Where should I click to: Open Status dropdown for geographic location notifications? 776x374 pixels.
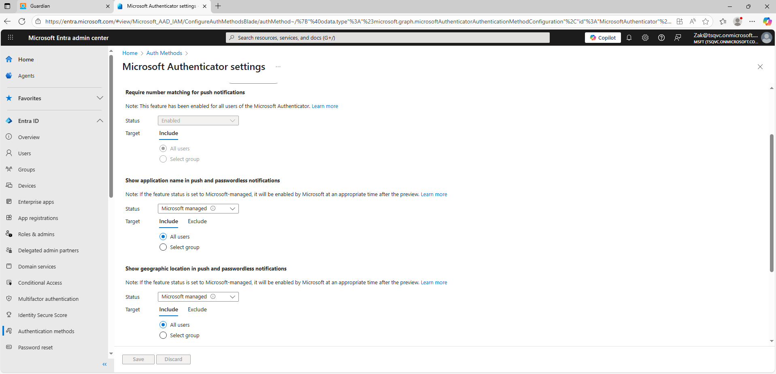point(198,297)
